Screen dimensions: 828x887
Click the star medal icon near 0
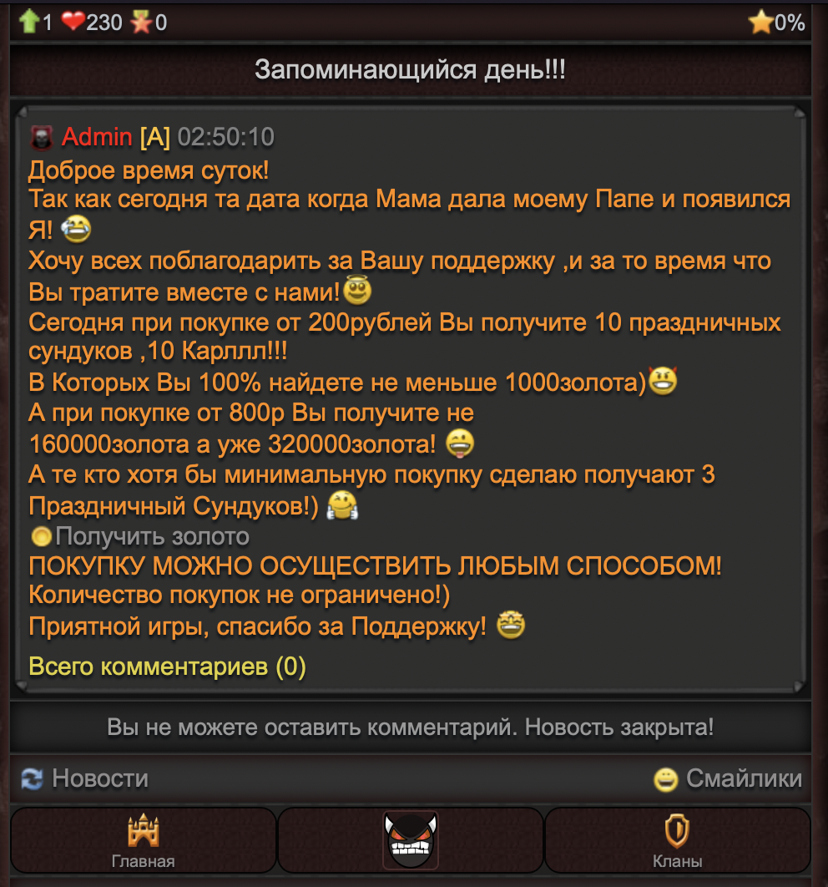click(141, 22)
